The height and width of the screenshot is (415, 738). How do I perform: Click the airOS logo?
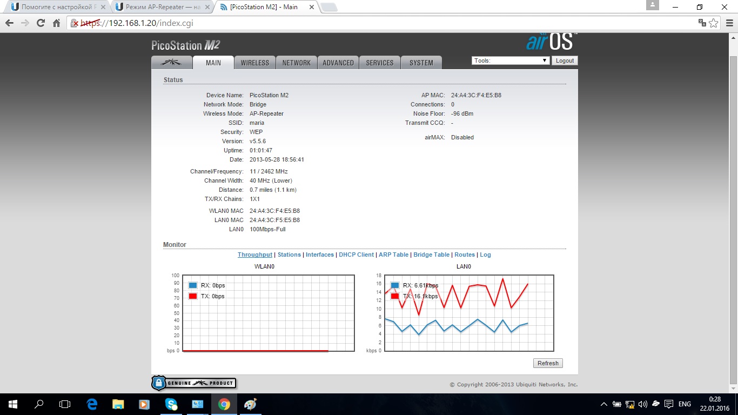[x=552, y=42]
